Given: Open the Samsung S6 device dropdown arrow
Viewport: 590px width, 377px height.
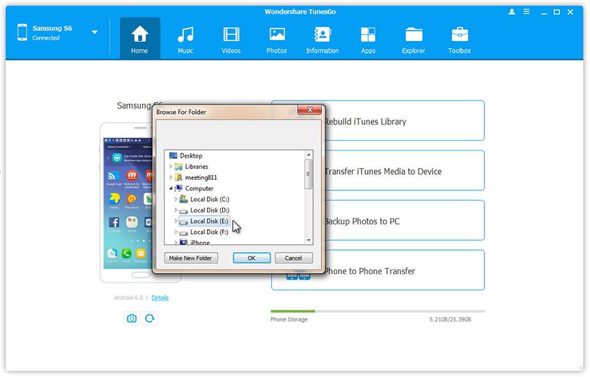Looking at the screenshot, I should pyautogui.click(x=94, y=32).
